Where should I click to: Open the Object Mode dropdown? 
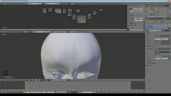pos(23,80)
